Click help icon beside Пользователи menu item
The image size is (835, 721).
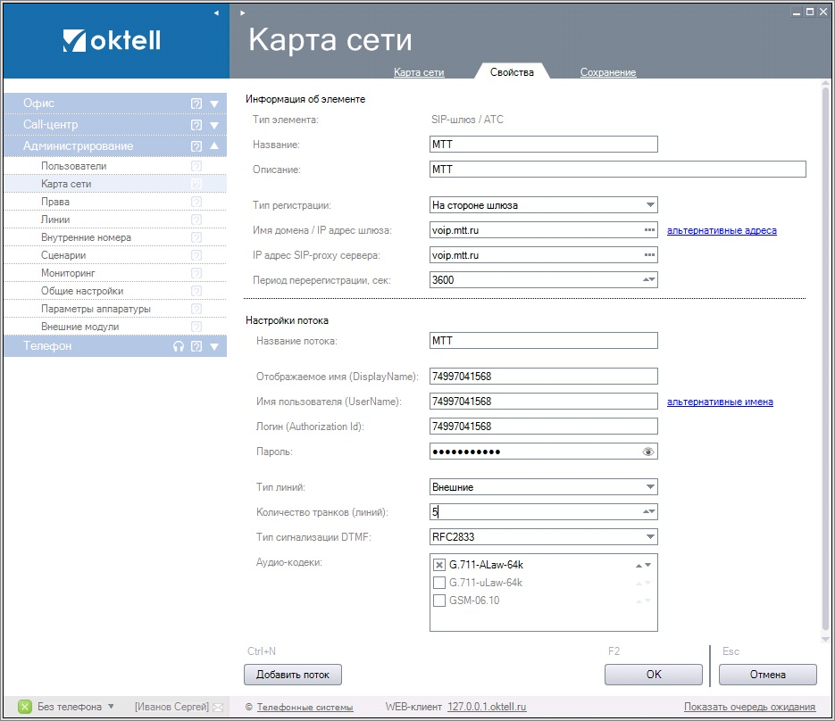(x=196, y=166)
